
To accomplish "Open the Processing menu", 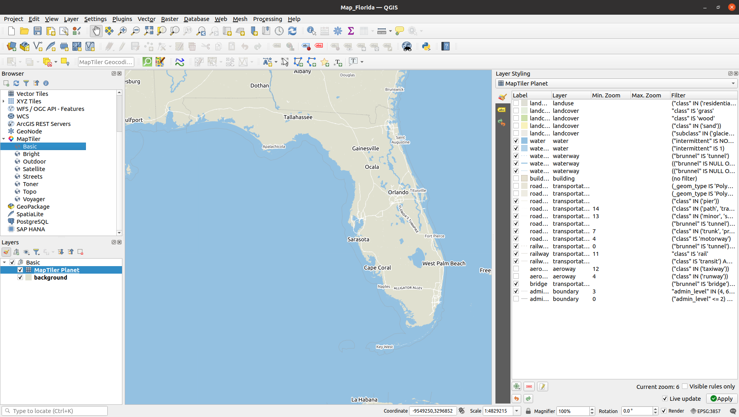I will [x=268, y=19].
